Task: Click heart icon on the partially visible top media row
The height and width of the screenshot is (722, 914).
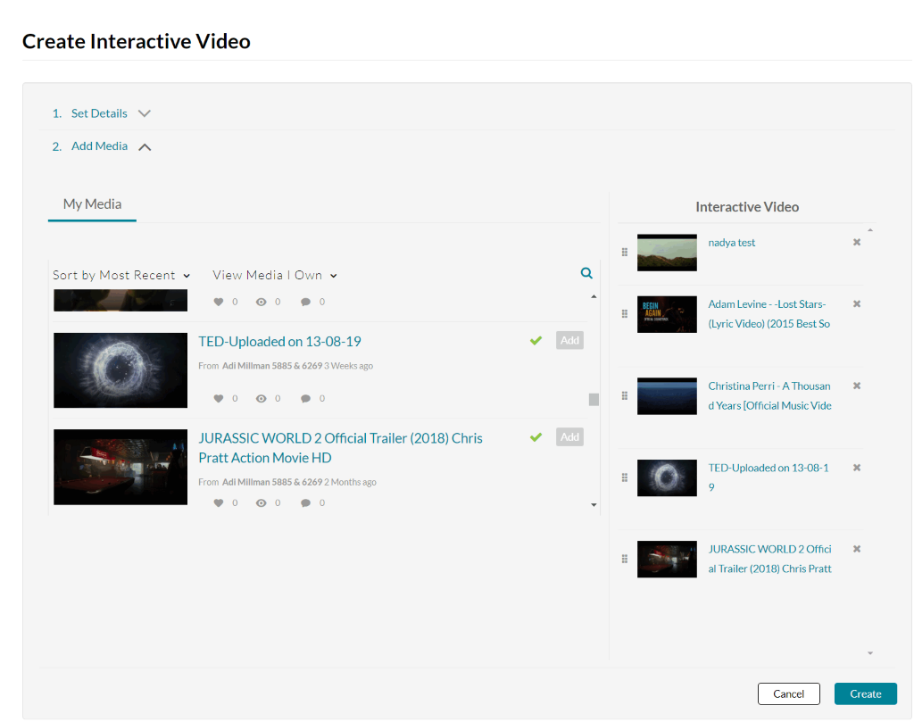Action: click(219, 302)
